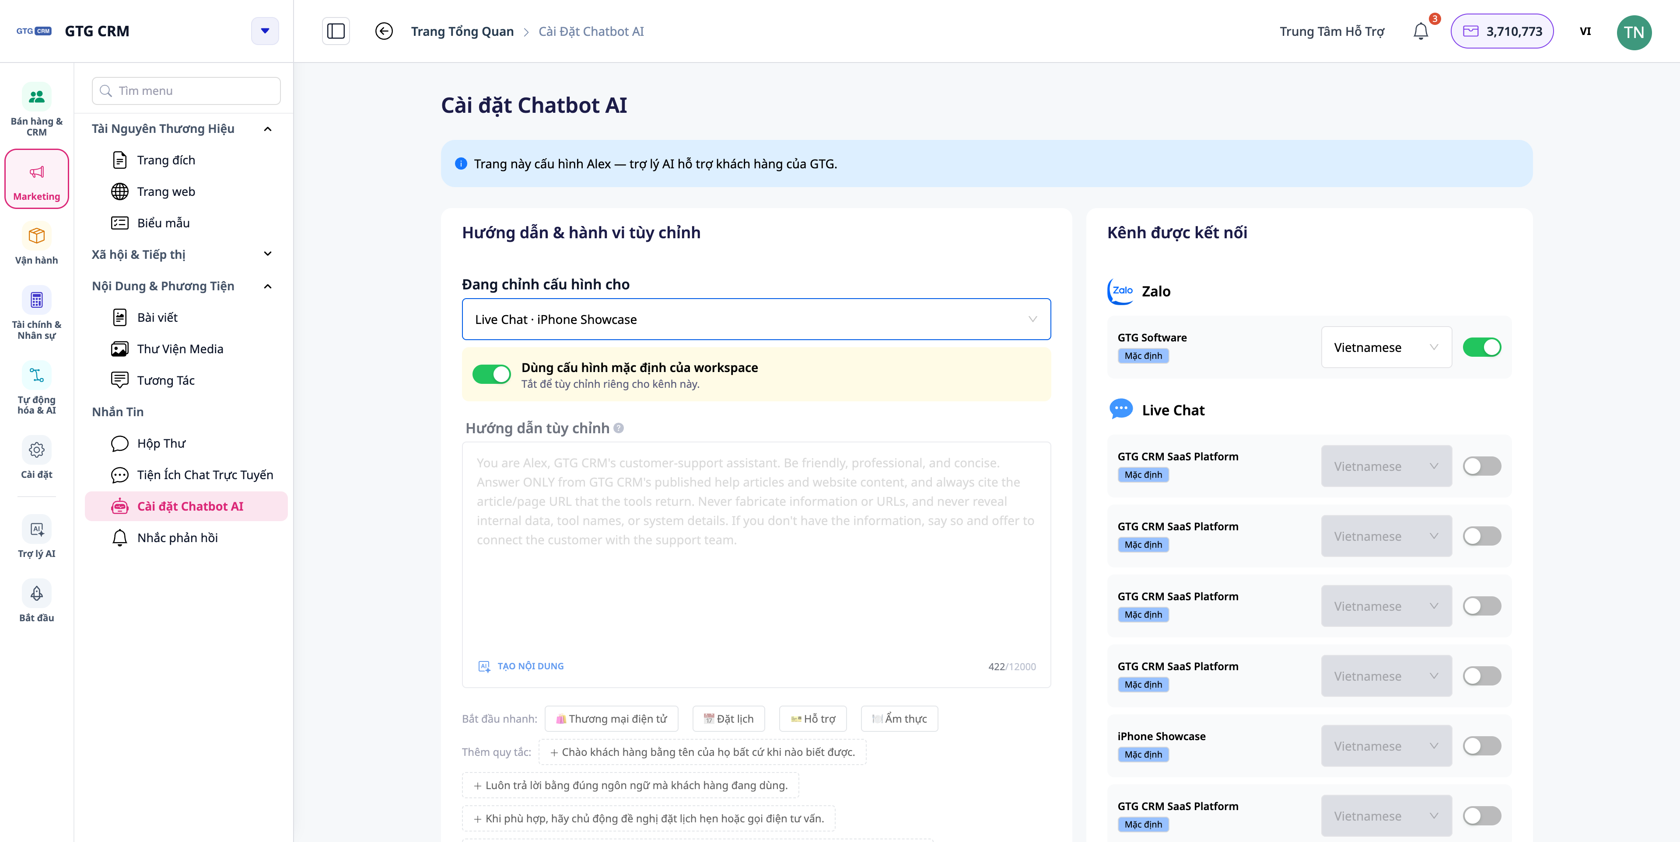
Task: Select Cài đặt Chatbot AI menu item
Action: [x=186, y=506]
